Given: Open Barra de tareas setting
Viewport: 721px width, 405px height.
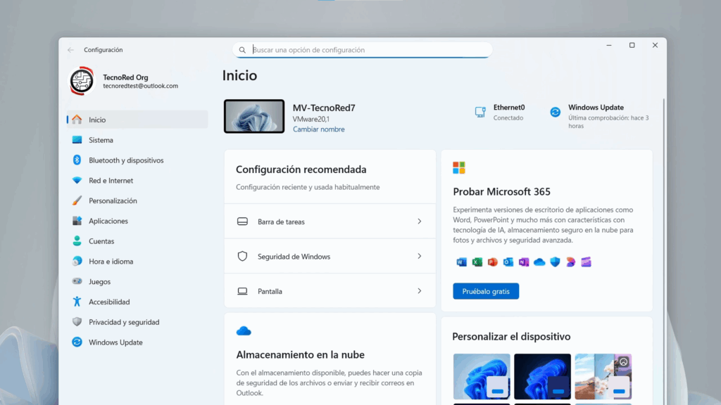Looking at the screenshot, I should pos(330,221).
